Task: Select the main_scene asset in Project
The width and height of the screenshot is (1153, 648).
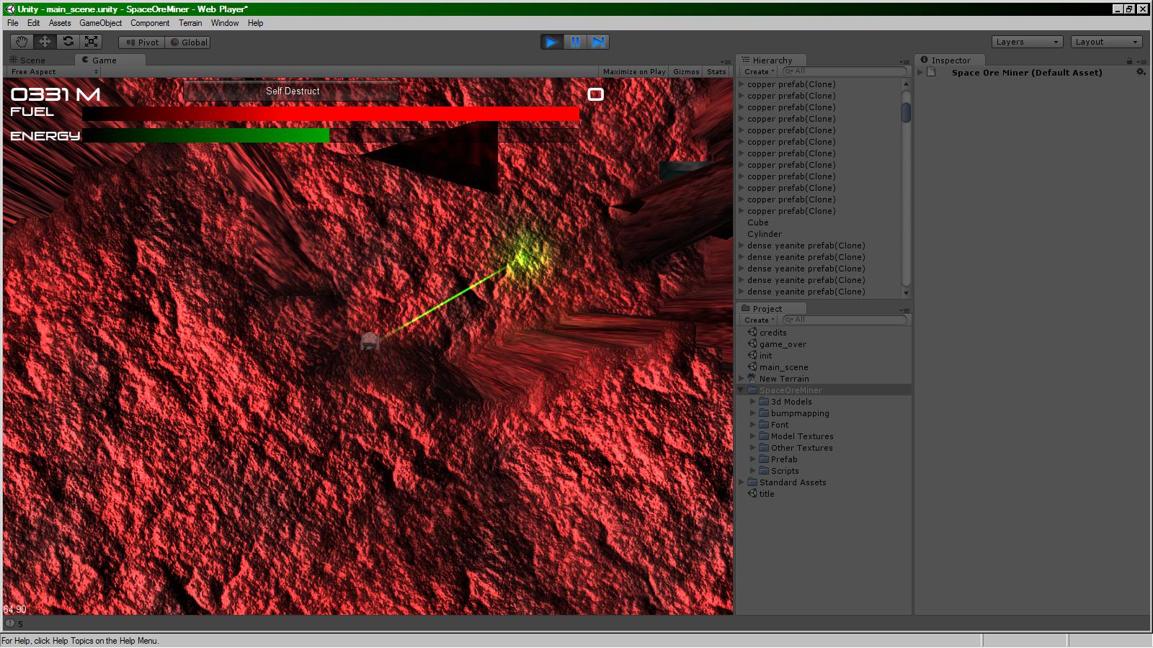Action: [783, 367]
